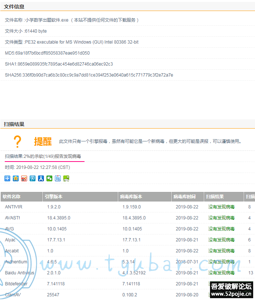Viewport: 255px width, 300px height.
Task: Click the scan summary 2%的杀软(1/49) text
Action: (x=43, y=156)
